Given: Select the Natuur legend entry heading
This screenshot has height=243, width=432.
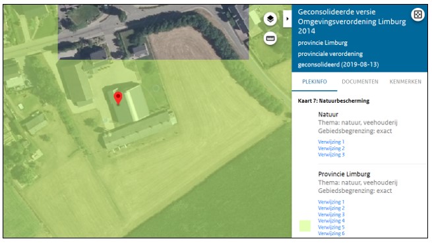Looking at the screenshot, I should pyautogui.click(x=328, y=114).
